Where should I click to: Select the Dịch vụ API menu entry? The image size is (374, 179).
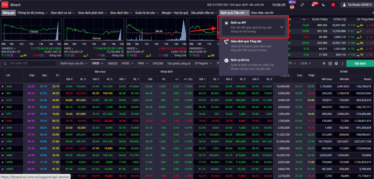pyautogui.click(x=253, y=27)
